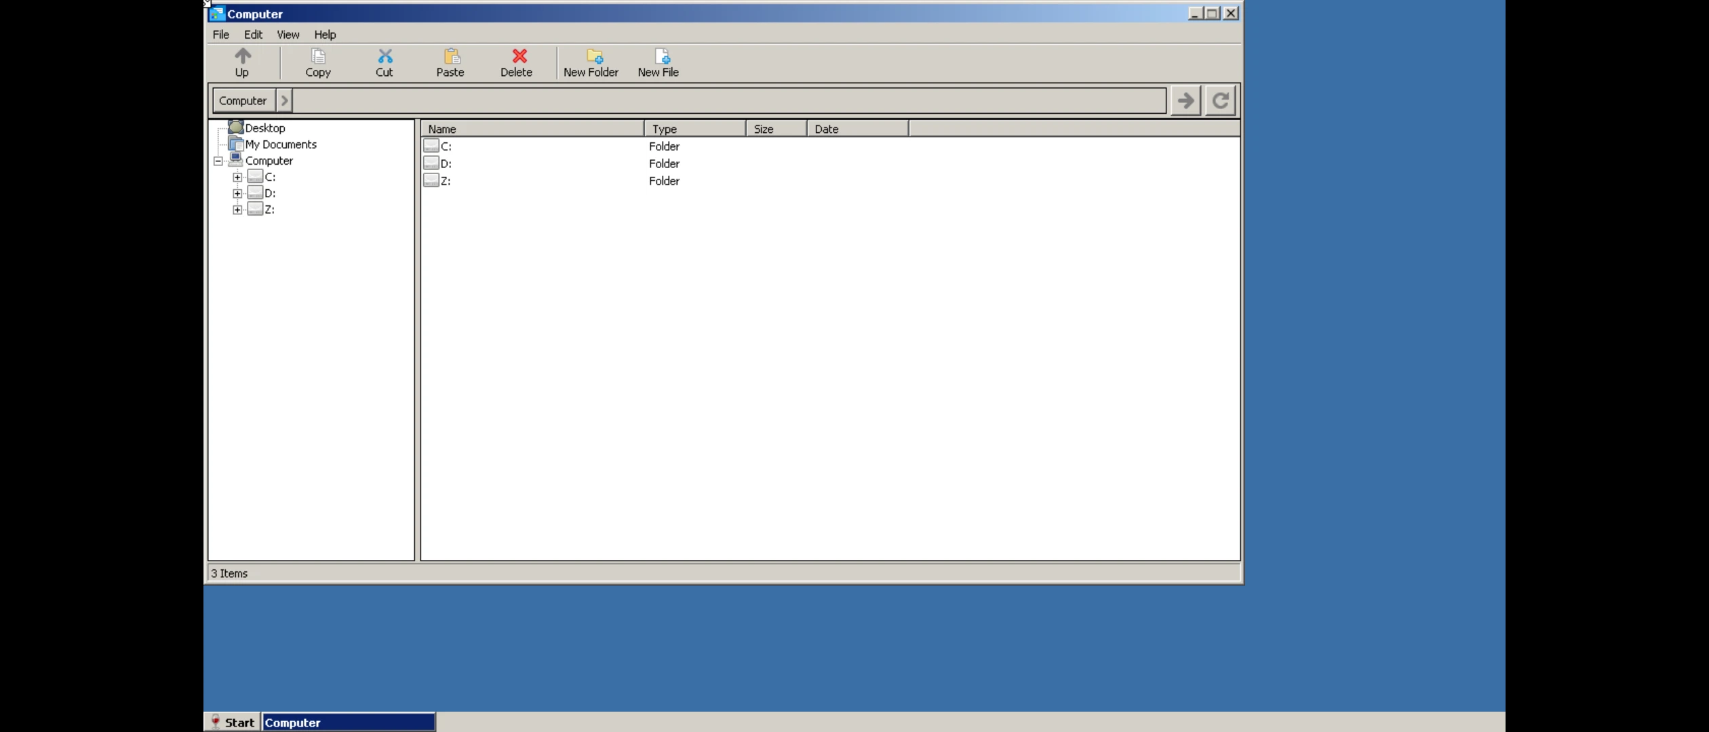Expand the C: drive tree node
Image resolution: width=1709 pixels, height=732 pixels.
[x=237, y=178]
